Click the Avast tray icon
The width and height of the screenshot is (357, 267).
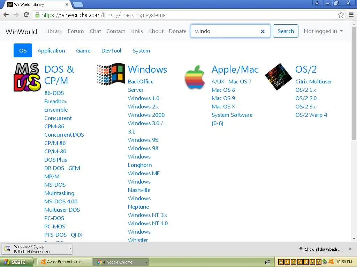pyautogui.click(x=331, y=262)
